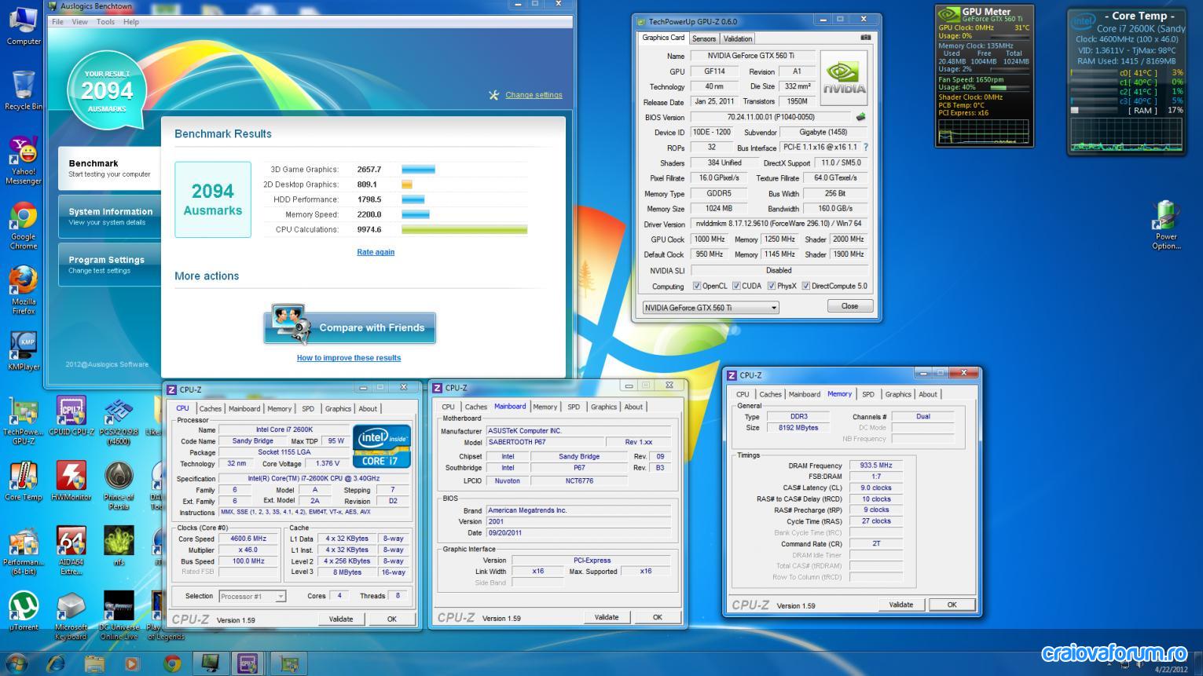This screenshot has width=1203, height=676.
Task: Open the Core Temp desktop shortcut
Action: 24,481
